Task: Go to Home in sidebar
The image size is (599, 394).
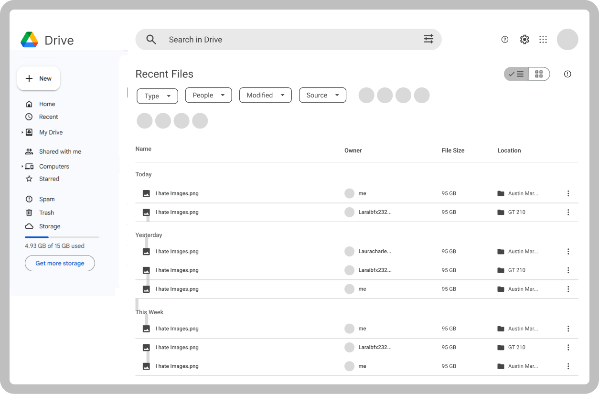Action: (x=47, y=104)
